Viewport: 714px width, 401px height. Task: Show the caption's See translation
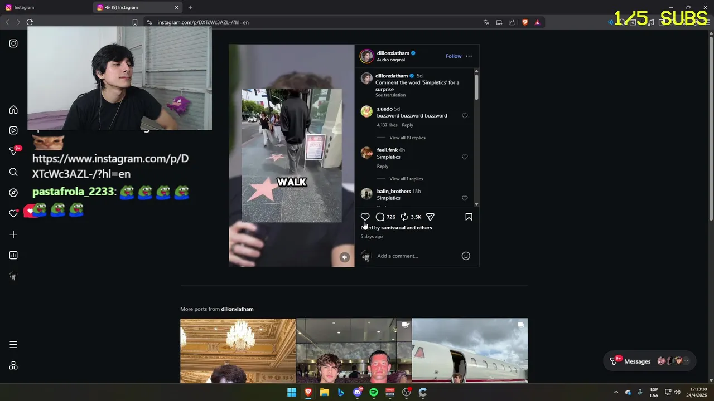click(x=390, y=95)
